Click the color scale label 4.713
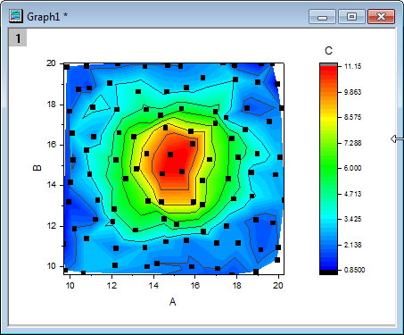Screen dimensions: 404x335 [x=353, y=194]
